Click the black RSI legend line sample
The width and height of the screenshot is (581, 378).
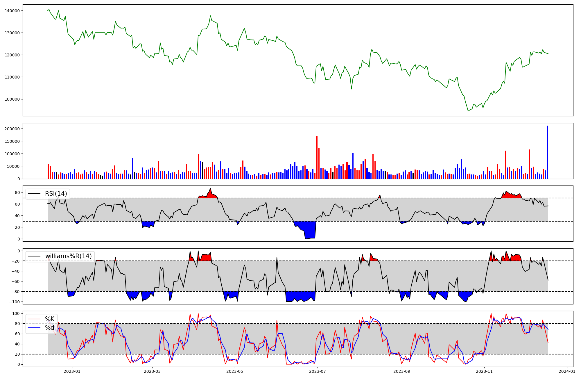click(x=34, y=194)
